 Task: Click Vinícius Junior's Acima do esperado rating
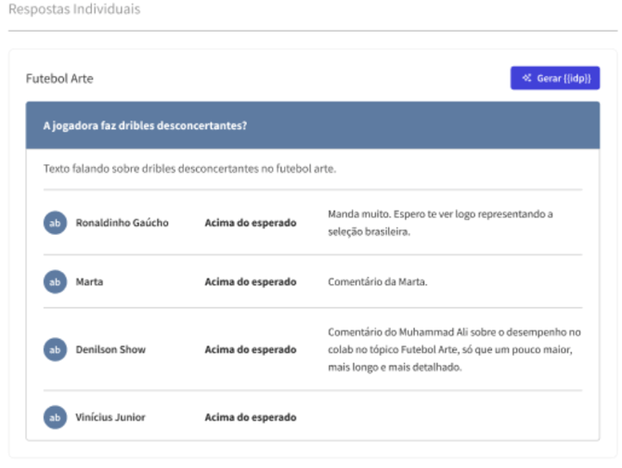[251, 417]
